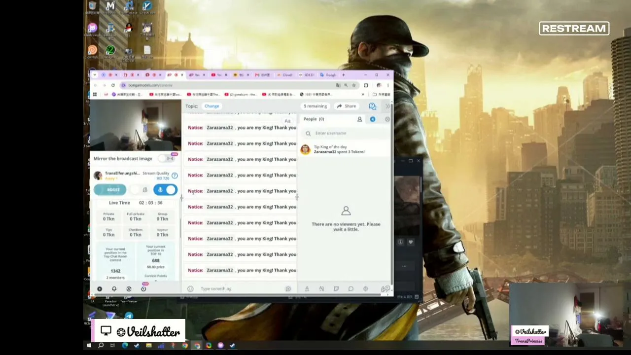This screenshot has width=631, height=355.
Task: Click the Share button
Action: tap(346, 106)
